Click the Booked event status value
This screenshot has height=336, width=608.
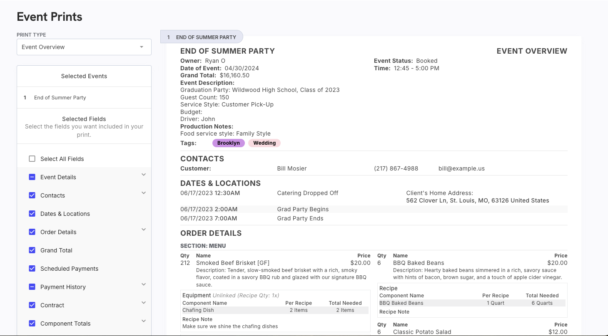(x=427, y=61)
